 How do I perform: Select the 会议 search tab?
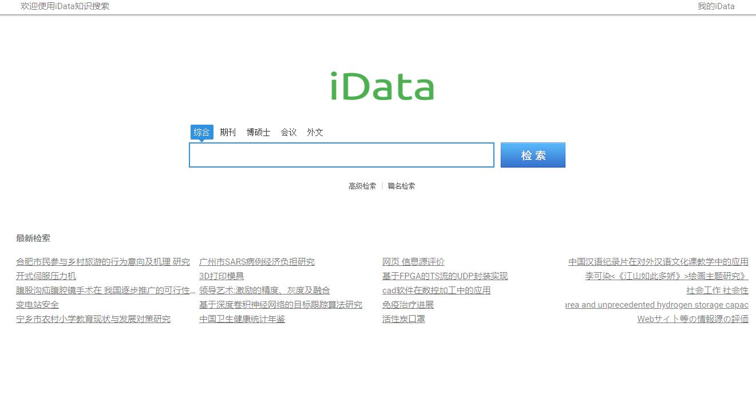pos(288,132)
